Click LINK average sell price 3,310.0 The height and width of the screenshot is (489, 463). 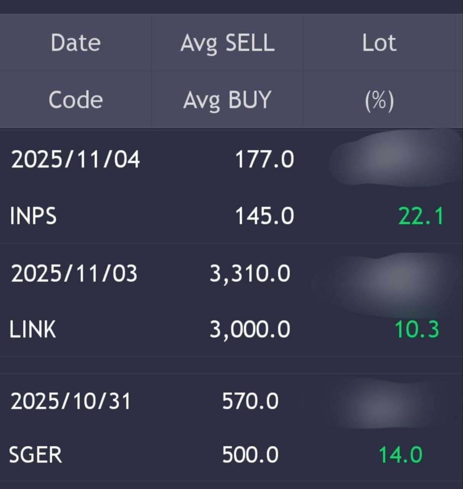(250, 274)
